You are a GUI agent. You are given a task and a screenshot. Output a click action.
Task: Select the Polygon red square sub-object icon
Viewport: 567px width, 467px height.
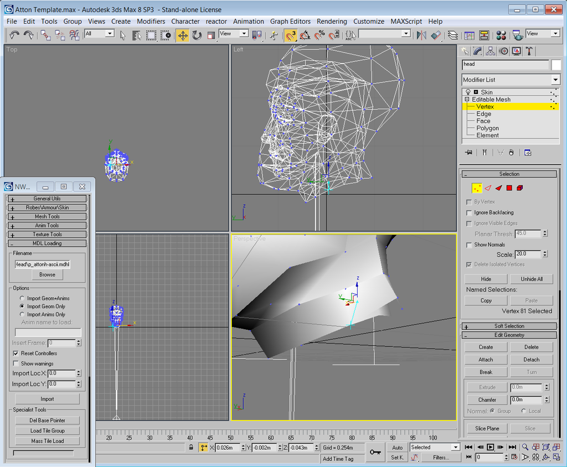pyautogui.click(x=509, y=188)
